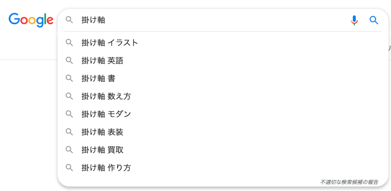Click the magnifier icon beside 掛け軸 買取

tap(69, 150)
